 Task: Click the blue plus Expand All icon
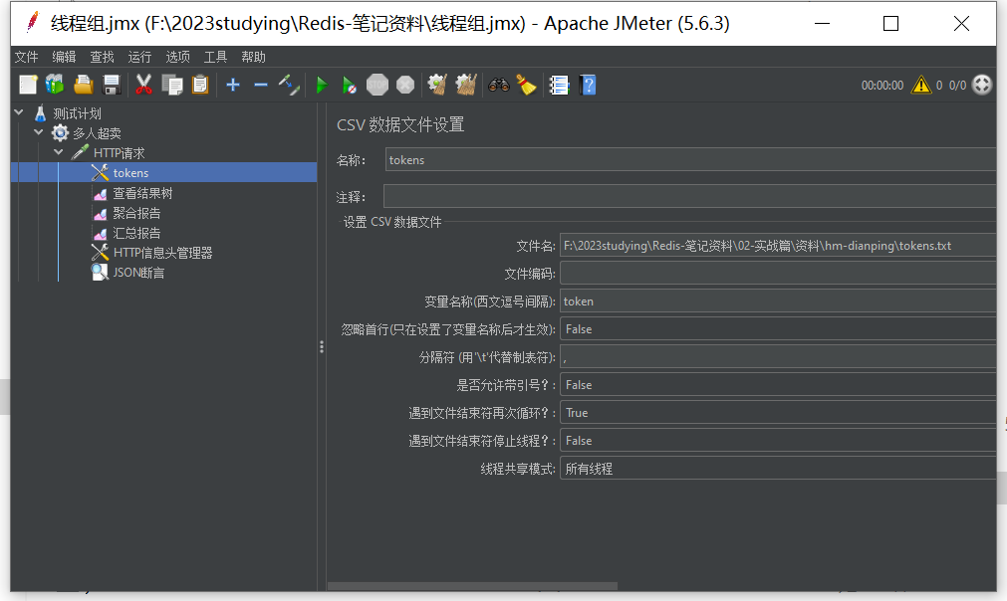tap(233, 86)
